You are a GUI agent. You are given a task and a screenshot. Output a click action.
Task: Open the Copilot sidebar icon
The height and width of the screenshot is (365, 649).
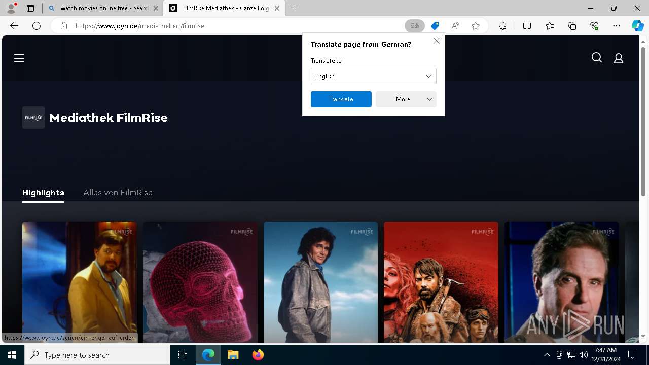tap(637, 26)
